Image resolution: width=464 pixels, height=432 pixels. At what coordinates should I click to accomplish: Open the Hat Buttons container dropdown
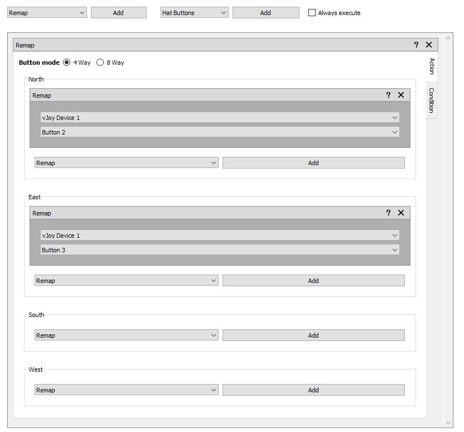point(195,13)
